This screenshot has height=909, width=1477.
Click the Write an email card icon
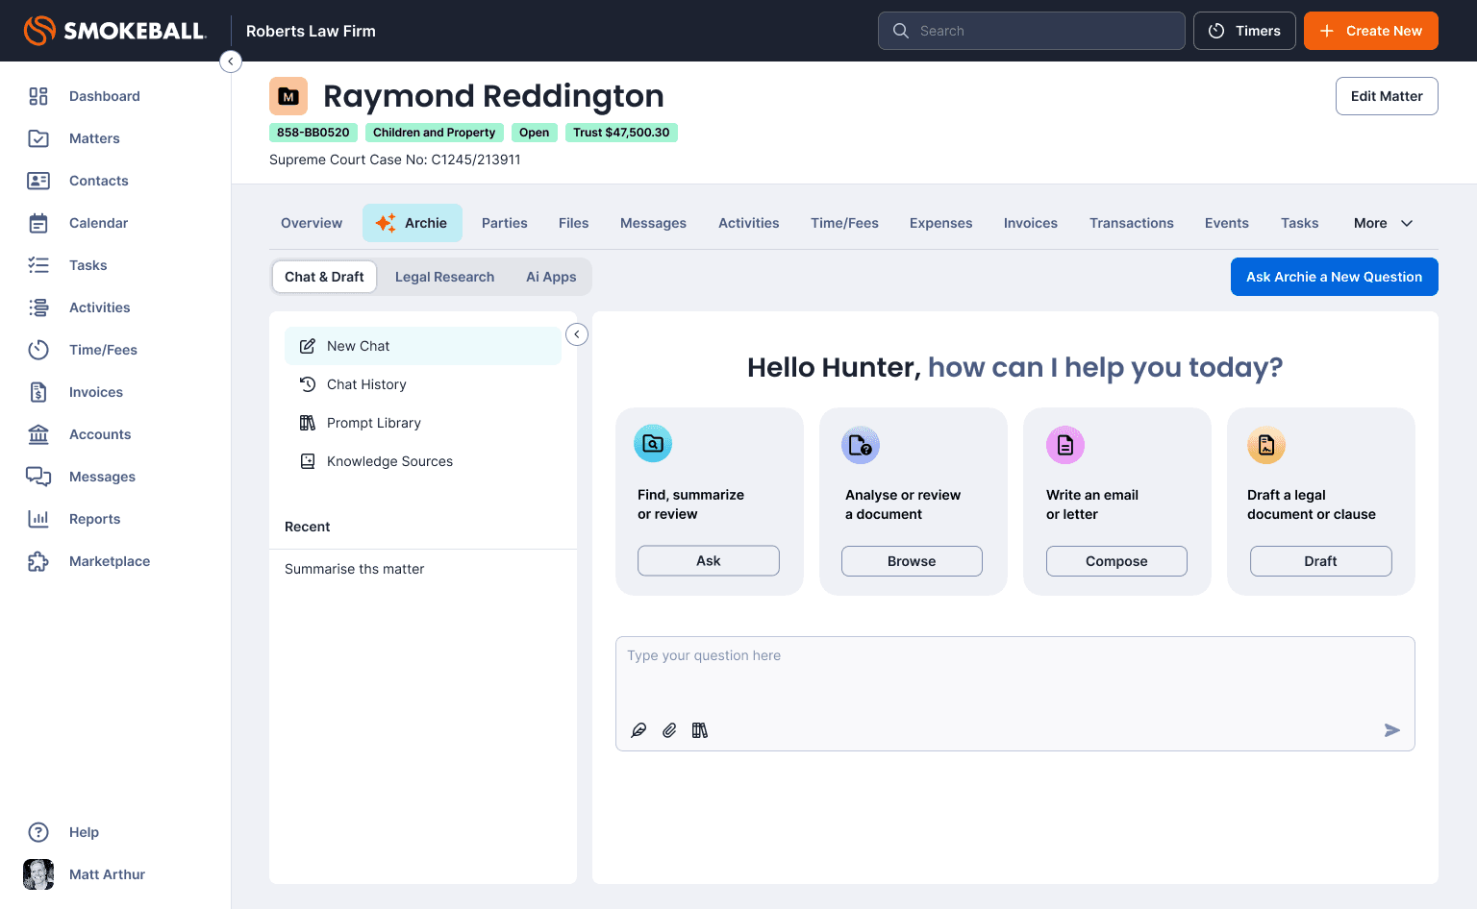1065,445
